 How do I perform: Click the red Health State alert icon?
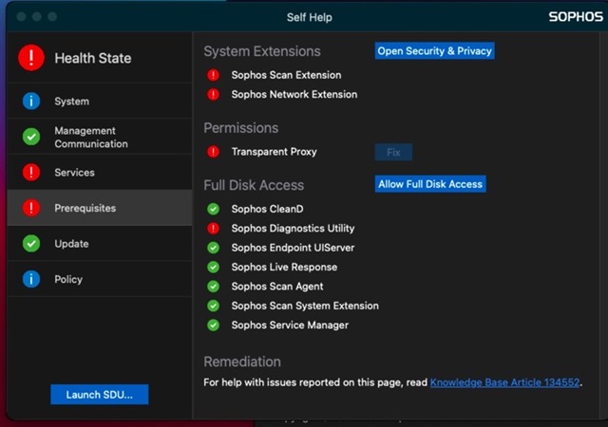(31, 58)
